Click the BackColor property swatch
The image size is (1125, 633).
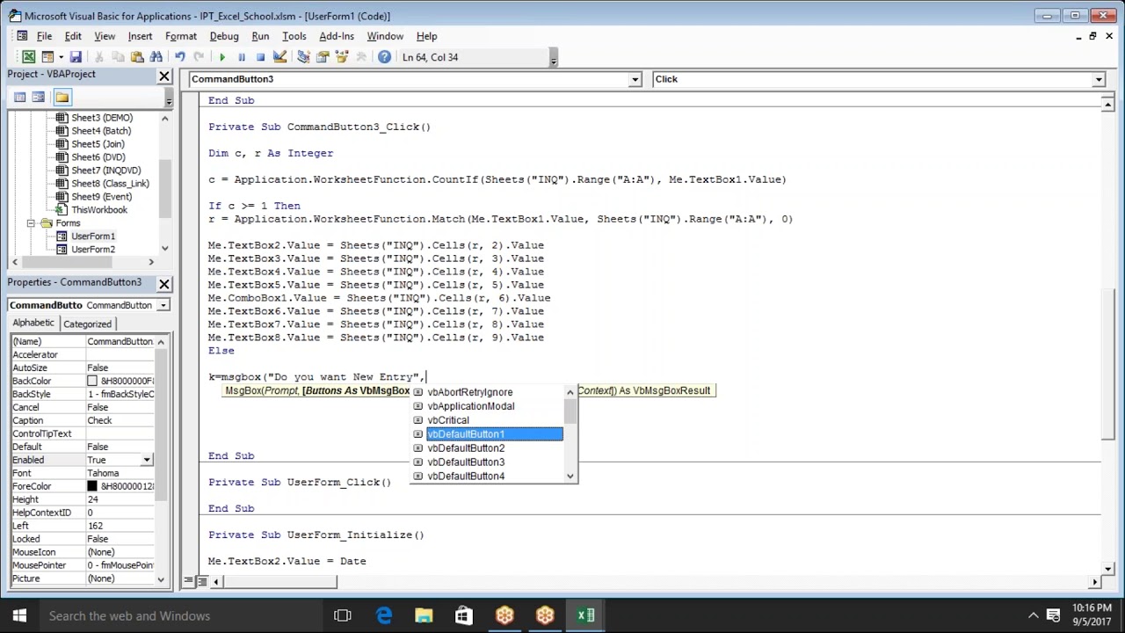click(x=92, y=382)
